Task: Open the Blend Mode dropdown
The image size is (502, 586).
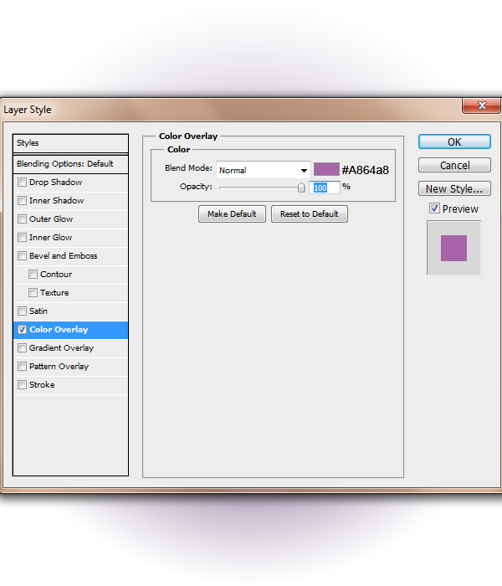Action: click(264, 171)
